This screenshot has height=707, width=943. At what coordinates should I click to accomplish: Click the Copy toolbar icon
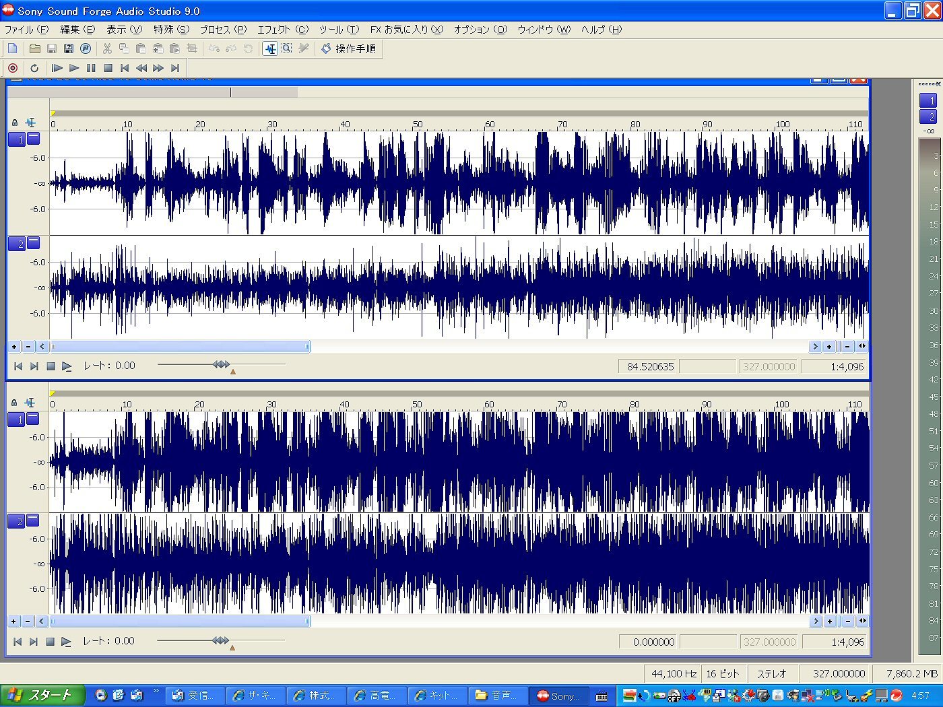coord(124,48)
